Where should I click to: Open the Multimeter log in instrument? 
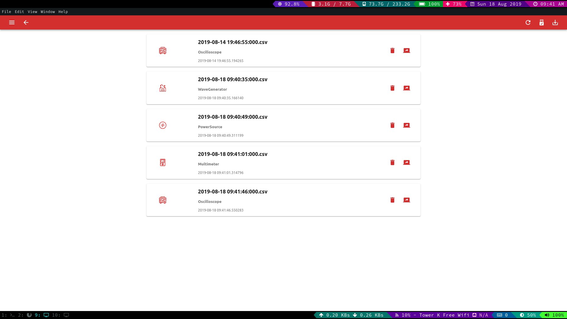407,162
